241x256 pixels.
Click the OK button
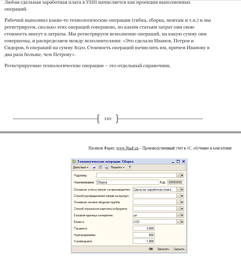point(151,249)
